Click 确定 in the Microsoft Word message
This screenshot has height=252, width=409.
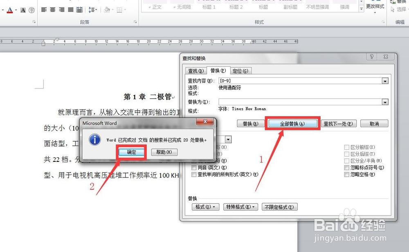coord(131,152)
